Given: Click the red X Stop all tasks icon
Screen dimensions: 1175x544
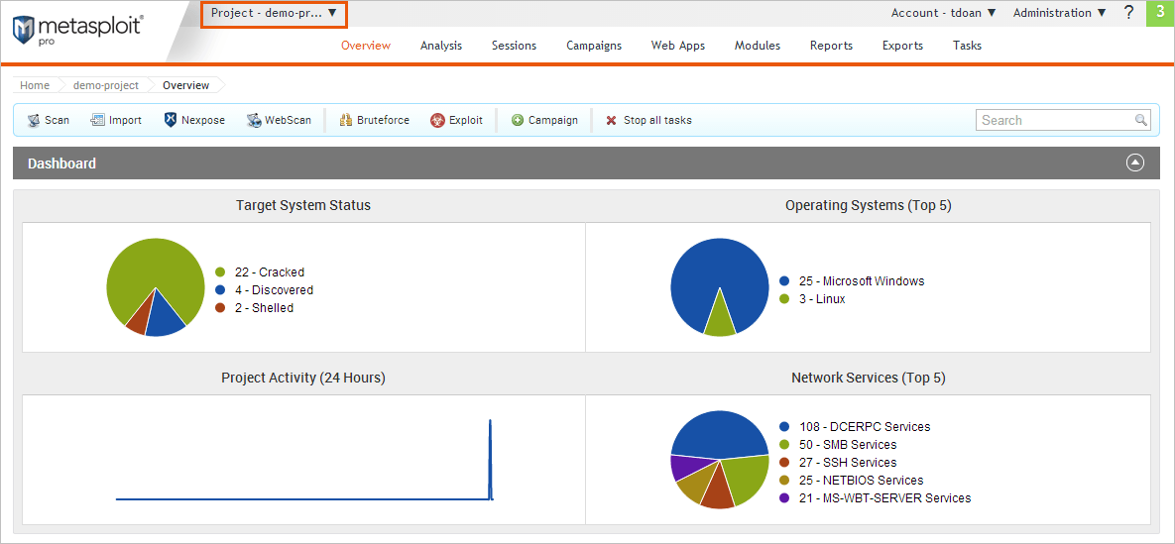Looking at the screenshot, I should pyautogui.click(x=611, y=120).
